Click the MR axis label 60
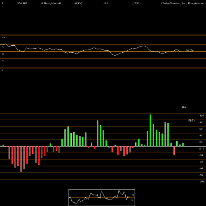Viewport: 206px width, 206px height. click(x=201, y=129)
